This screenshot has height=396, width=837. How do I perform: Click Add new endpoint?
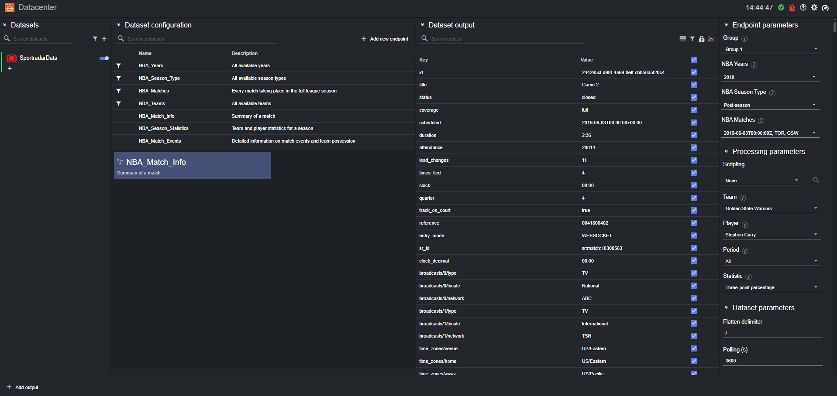pos(384,38)
